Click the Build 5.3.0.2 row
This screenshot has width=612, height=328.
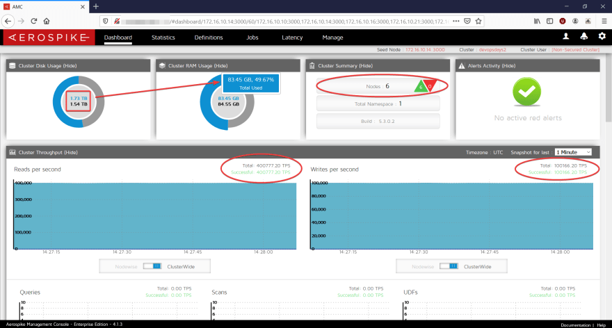point(378,122)
